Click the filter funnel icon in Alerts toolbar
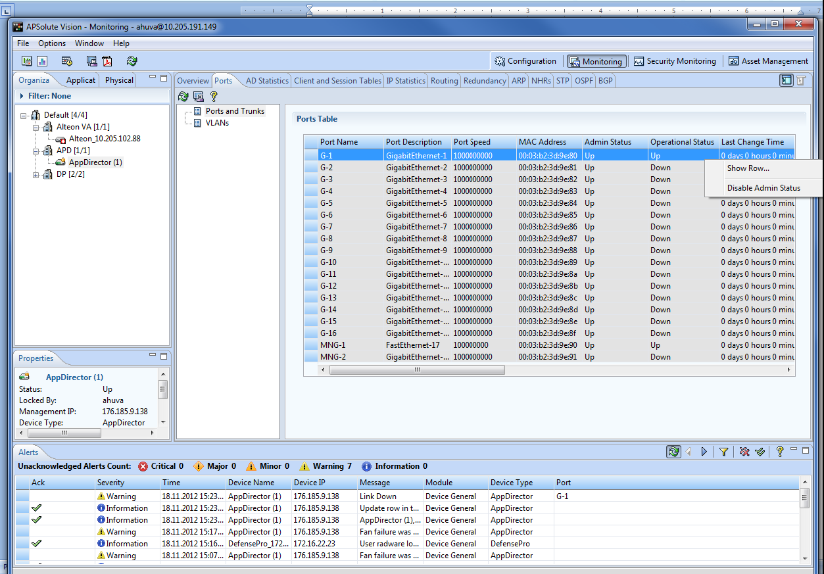 click(x=724, y=452)
